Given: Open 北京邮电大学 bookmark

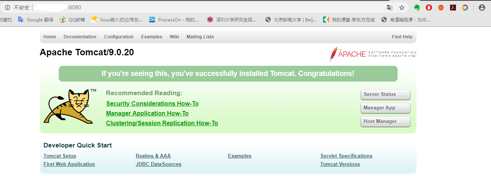Looking at the screenshot, I should 291,20.
